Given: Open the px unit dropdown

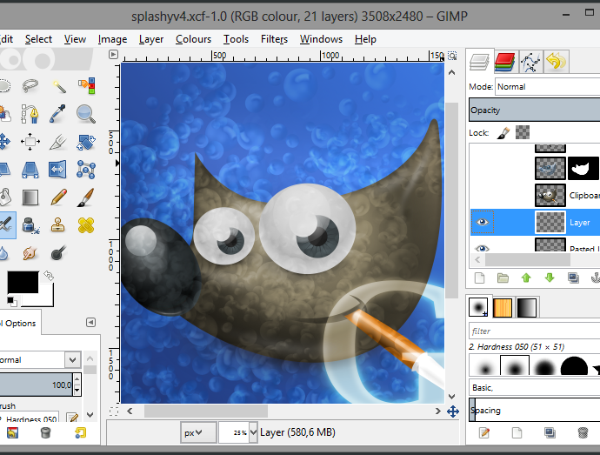Looking at the screenshot, I should [198, 432].
